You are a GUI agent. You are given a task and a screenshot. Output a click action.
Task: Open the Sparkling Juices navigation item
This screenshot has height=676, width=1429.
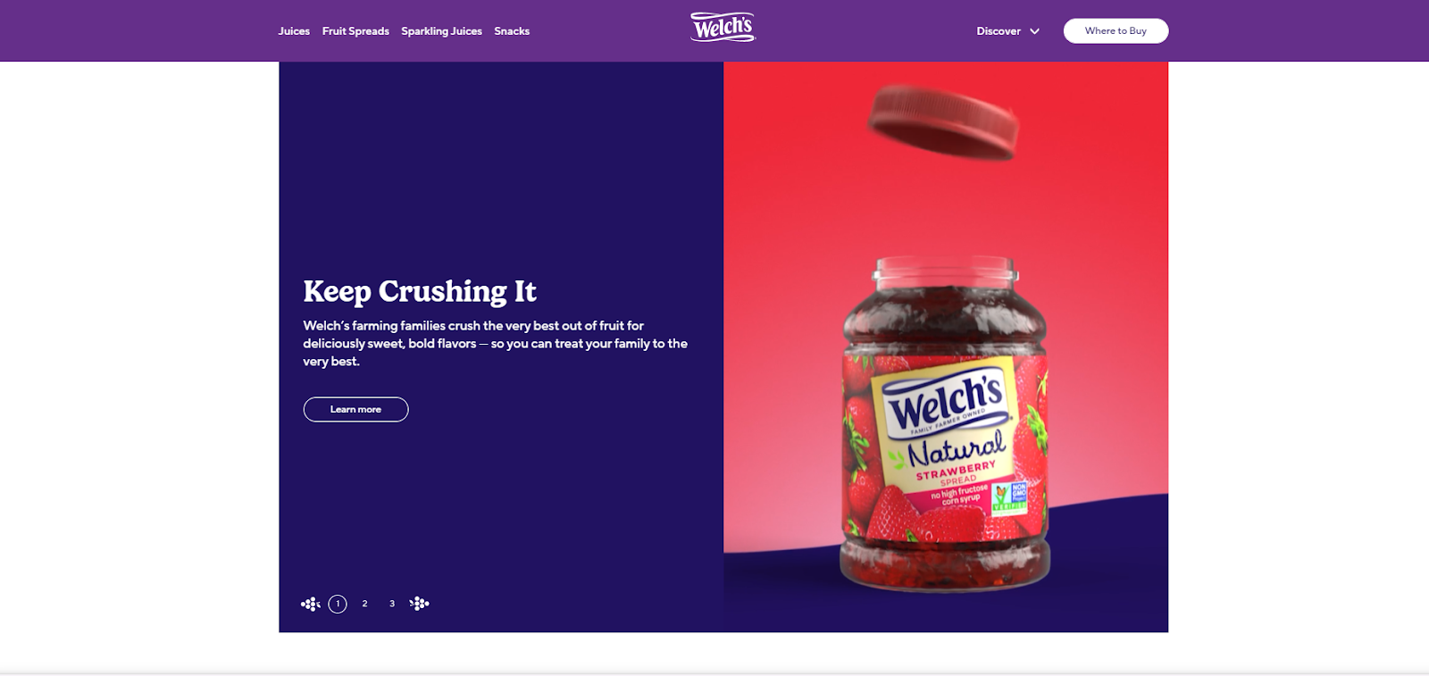(x=441, y=31)
